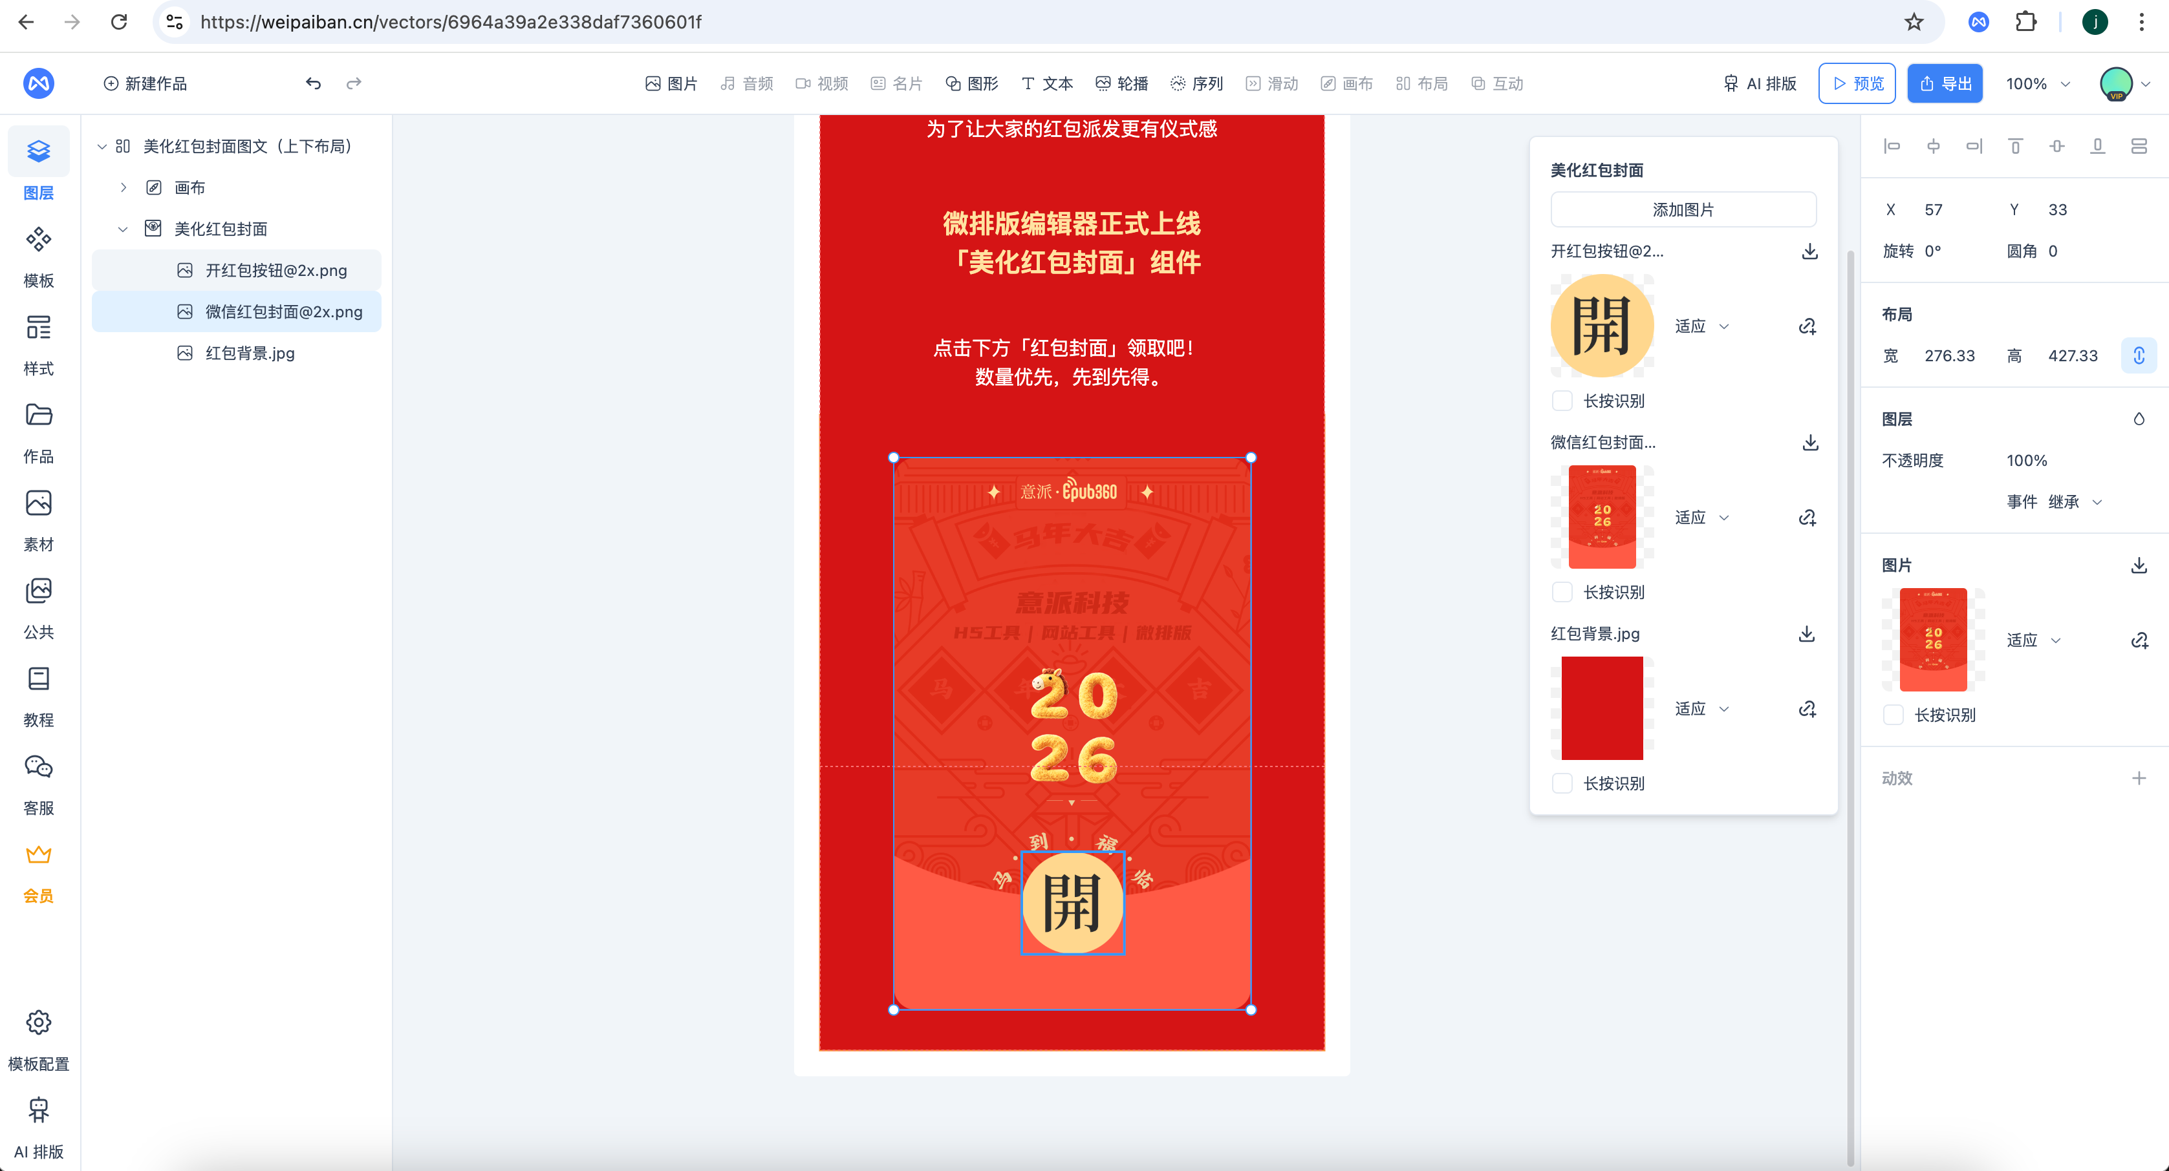Check 长按识别 in right 图片 section
This screenshot has height=1171, width=2169.
(1893, 715)
